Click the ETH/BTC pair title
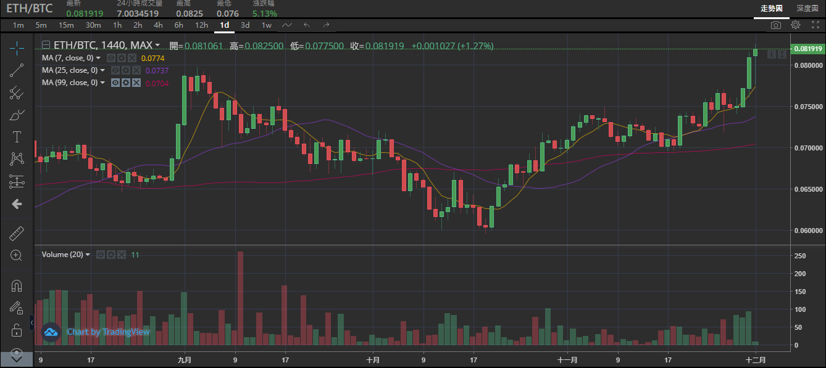The width and height of the screenshot is (826, 368). click(30, 9)
